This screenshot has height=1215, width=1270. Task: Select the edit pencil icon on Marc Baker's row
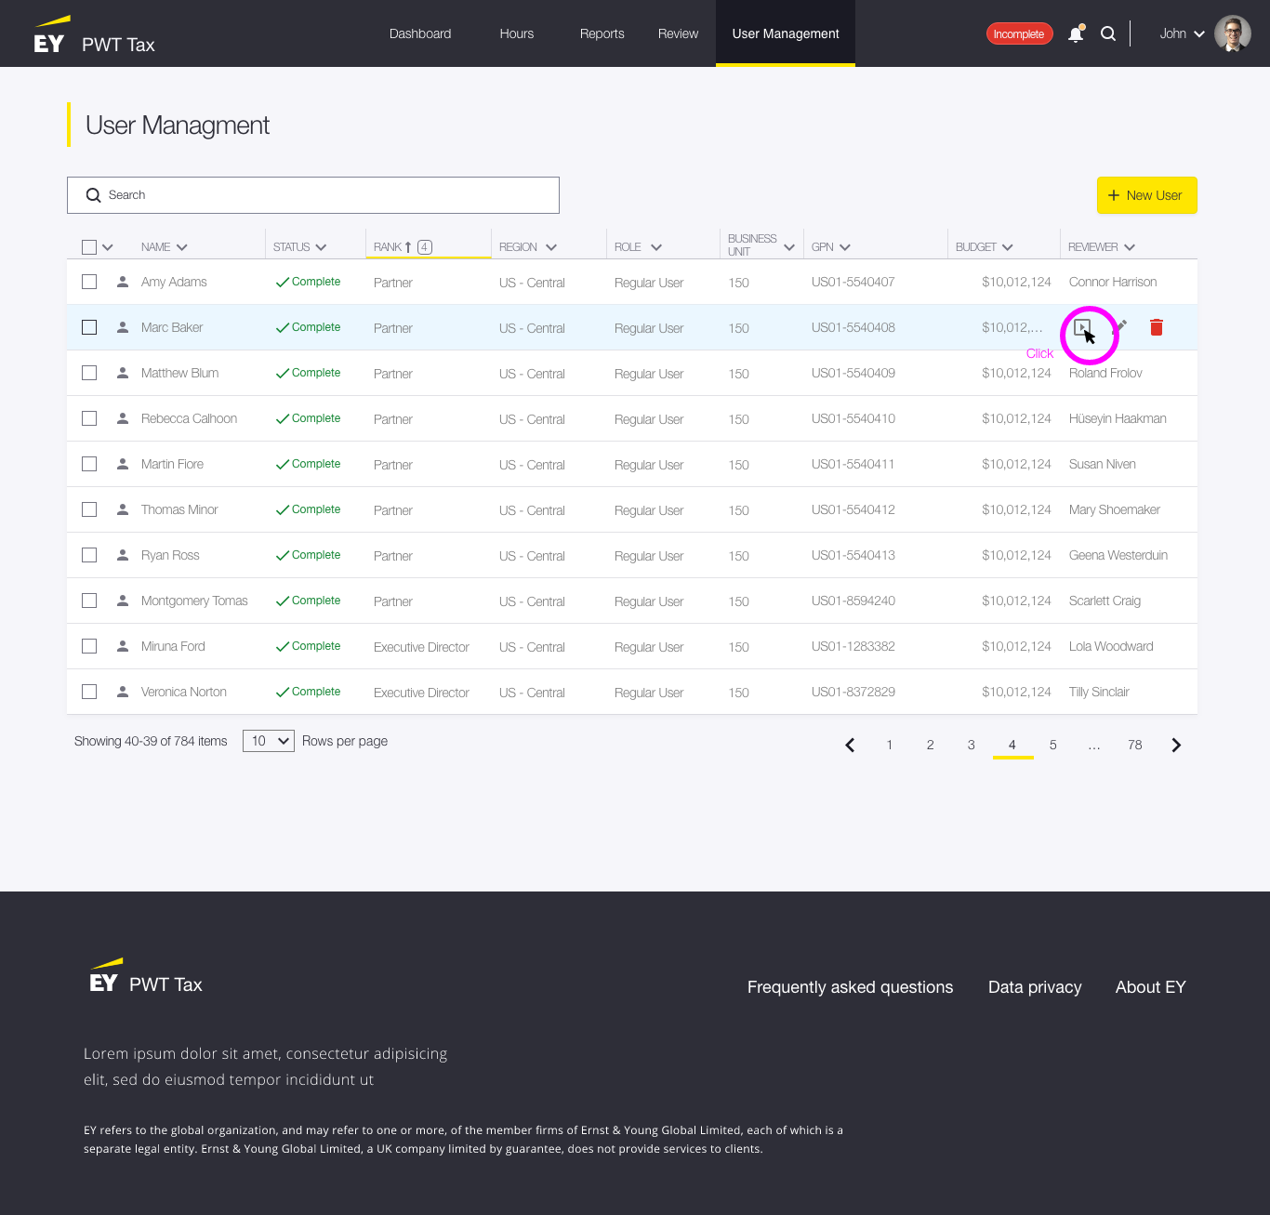click(1119, 327)
